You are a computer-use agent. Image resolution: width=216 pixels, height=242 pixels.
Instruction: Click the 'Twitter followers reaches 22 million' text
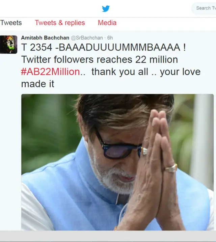pyautogui.click(x=99, y=60)
